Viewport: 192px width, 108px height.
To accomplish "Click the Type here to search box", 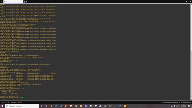I will pyautogui.click(x=22, y=106).
